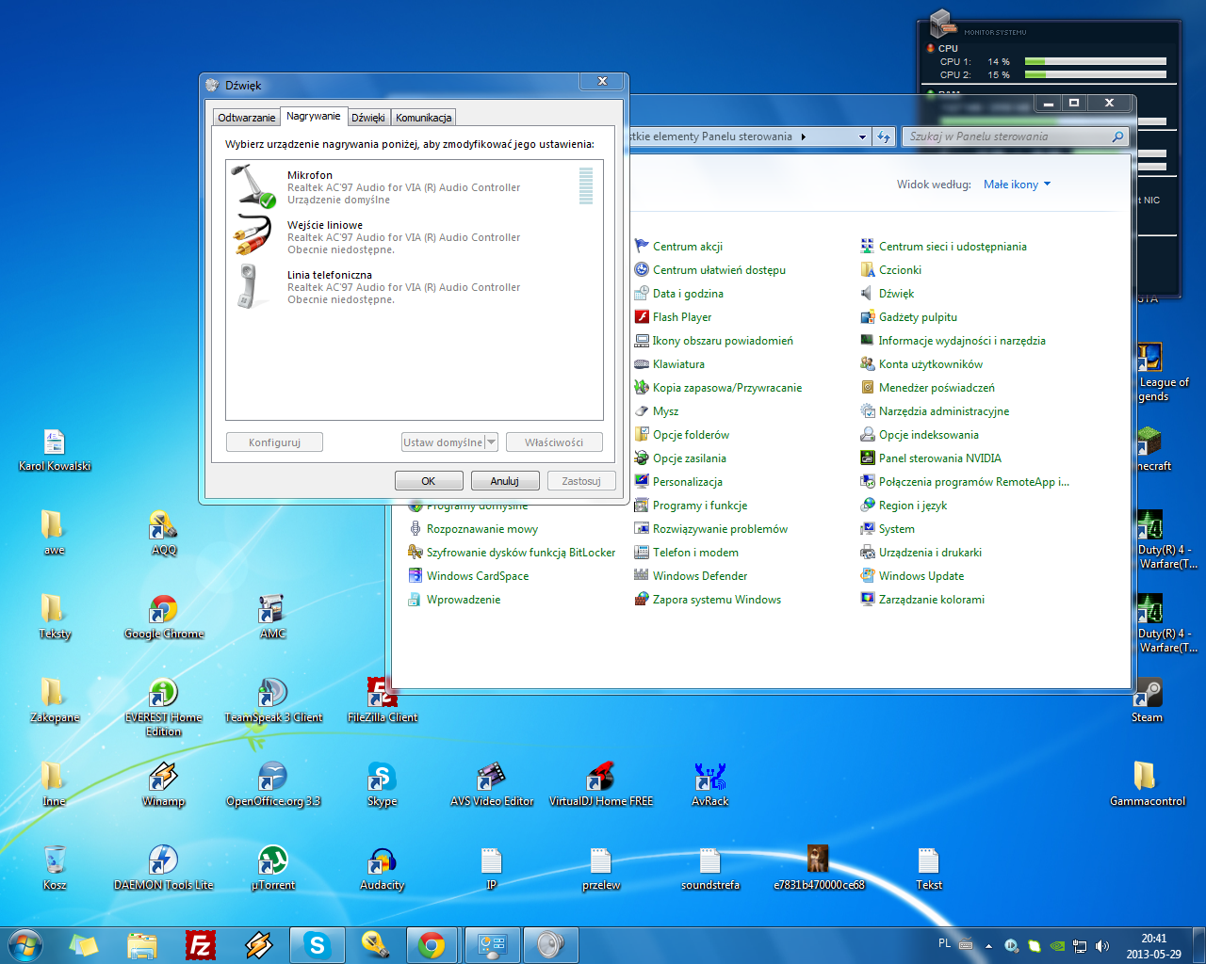Screen dimensions: 1206x964
Task: Open FileZilla Client desktop icon
Action: [383, 700]
